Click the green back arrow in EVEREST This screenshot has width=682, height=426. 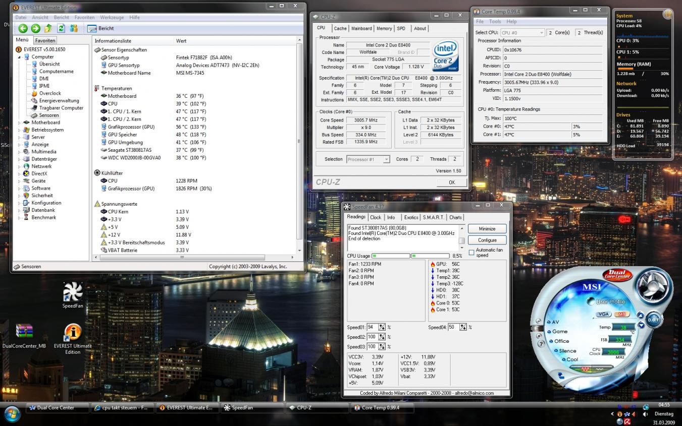pyautogui.click(x=23, y=28)
